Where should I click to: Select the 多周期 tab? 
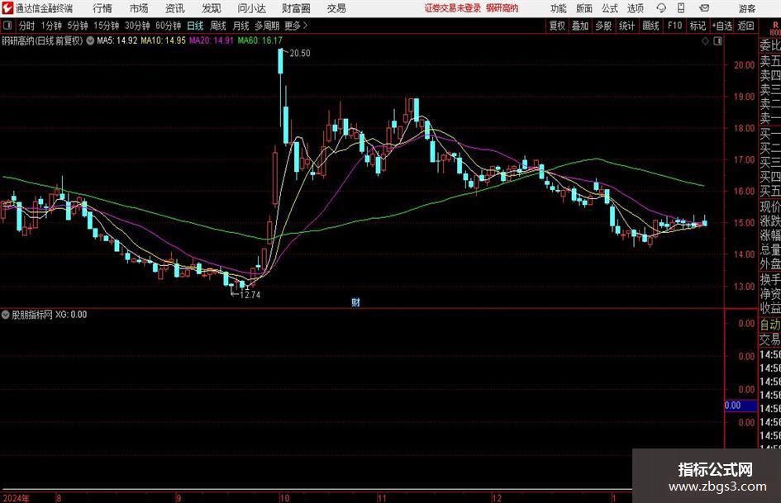pyautogui.click(x=267, y=26)
